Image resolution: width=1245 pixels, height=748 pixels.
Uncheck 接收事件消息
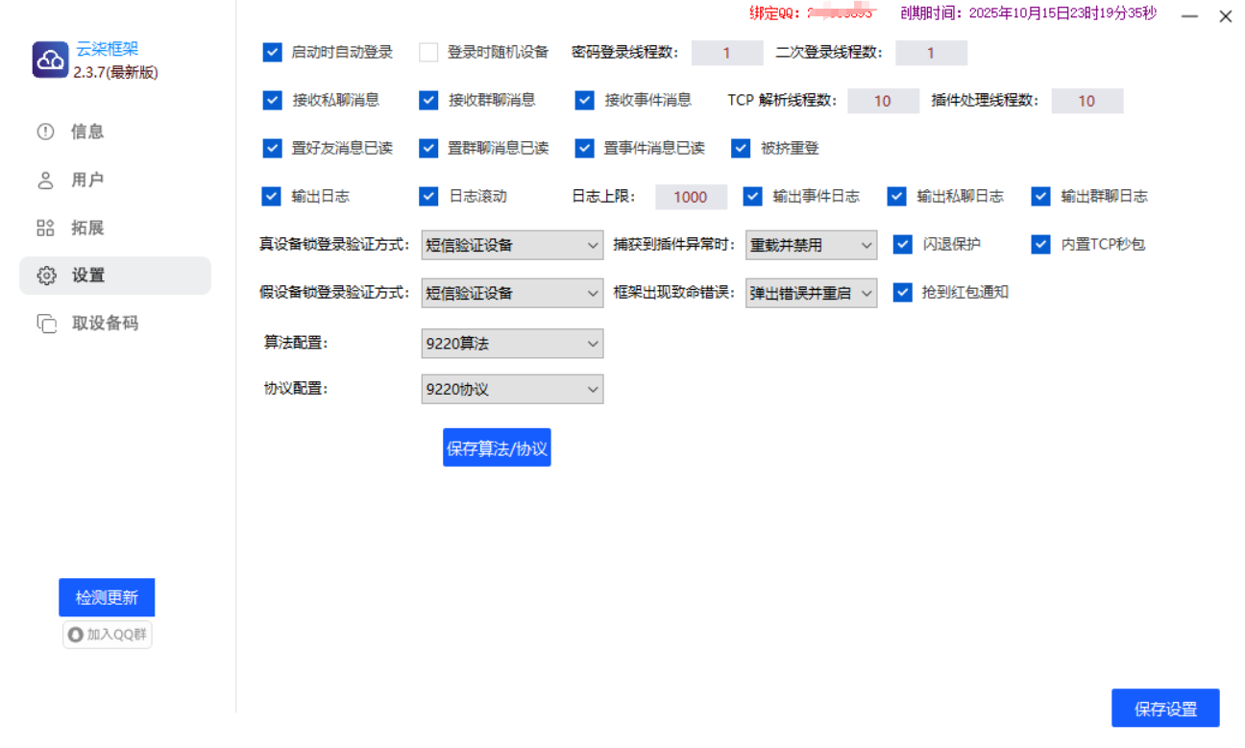coord(584,101)
